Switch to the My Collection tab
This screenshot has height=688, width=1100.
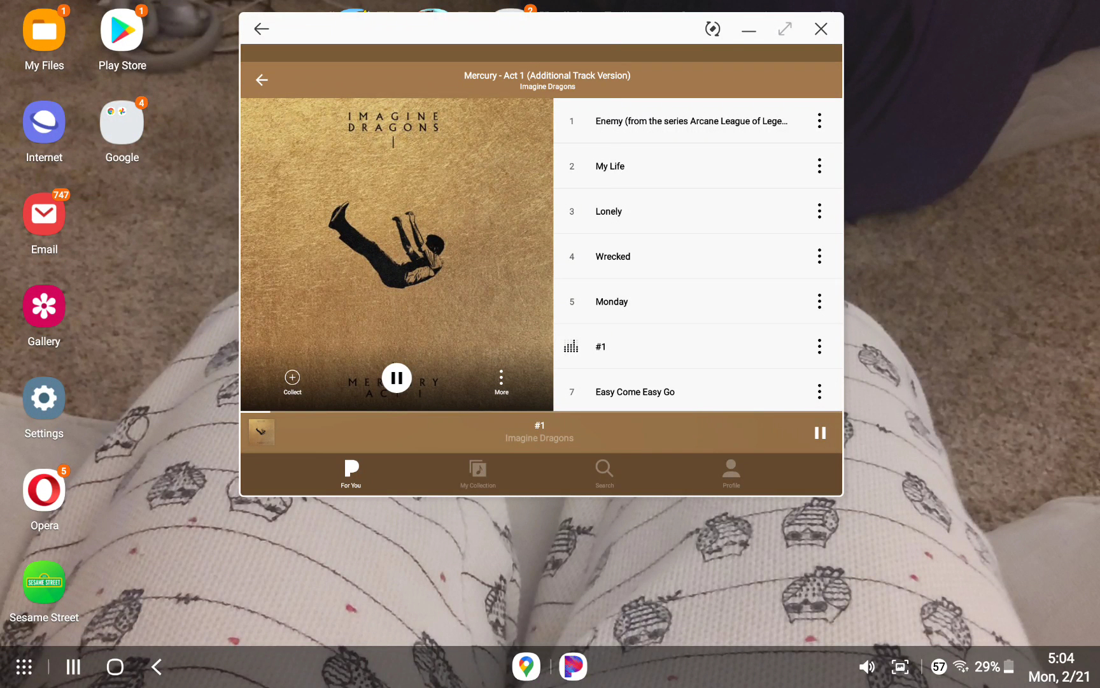coord(477,474)
